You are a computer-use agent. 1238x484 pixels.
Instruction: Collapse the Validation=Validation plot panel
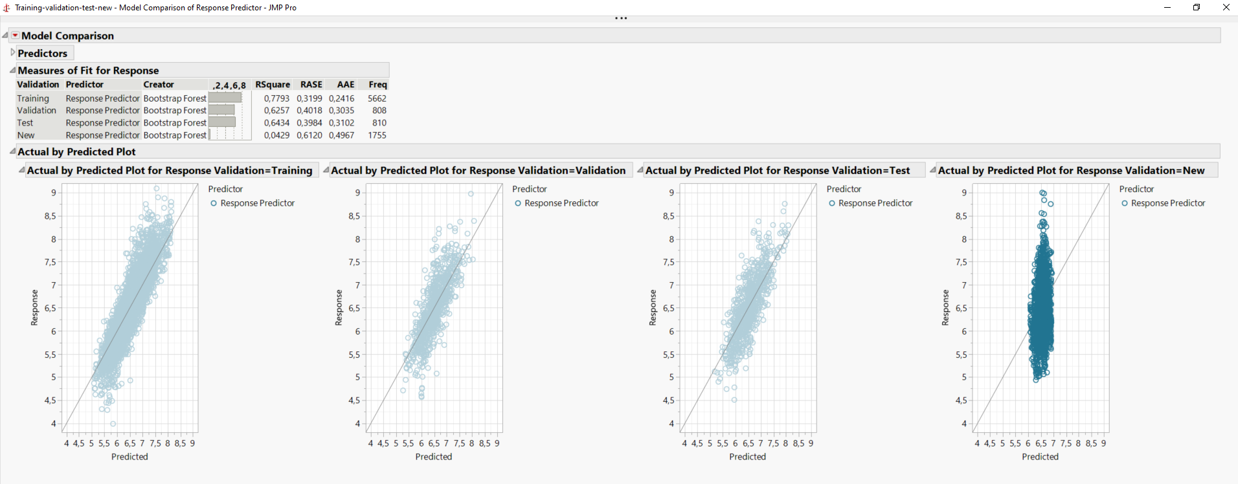(326, 170)
